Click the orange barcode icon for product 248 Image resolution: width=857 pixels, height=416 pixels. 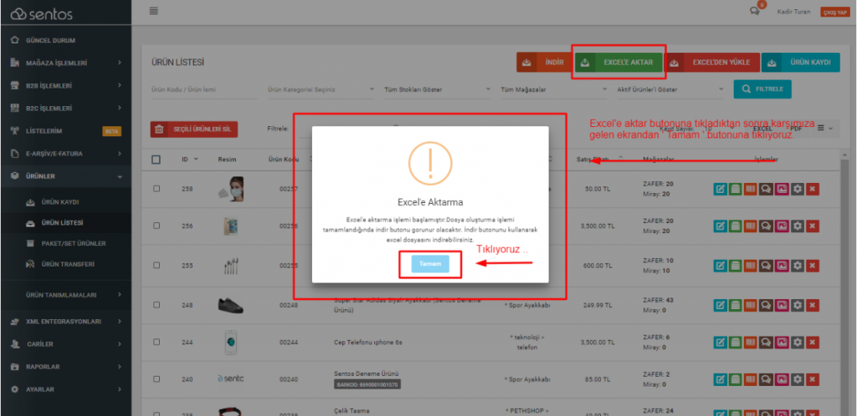tap(751, 304)
